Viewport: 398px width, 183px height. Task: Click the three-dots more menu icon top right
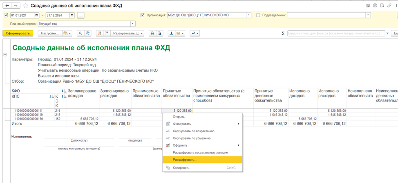point(396,6)
